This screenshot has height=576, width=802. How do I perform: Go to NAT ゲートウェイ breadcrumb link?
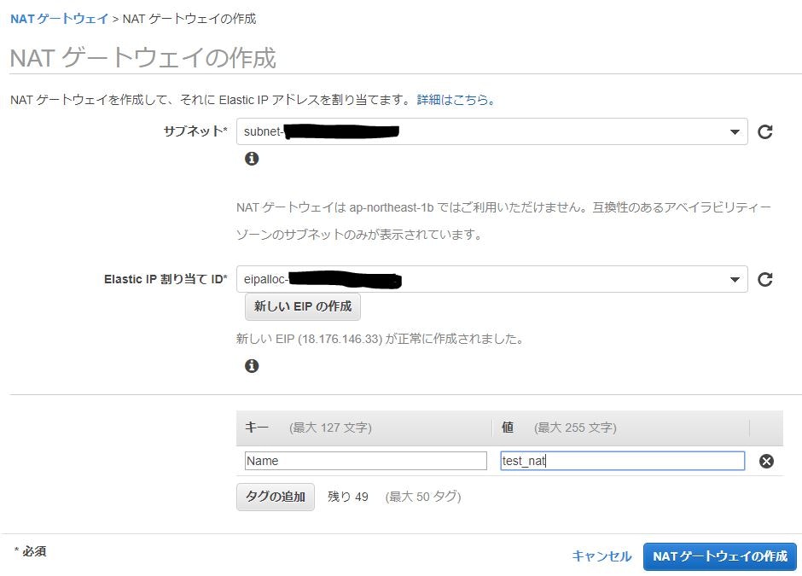tap(60, 19)
